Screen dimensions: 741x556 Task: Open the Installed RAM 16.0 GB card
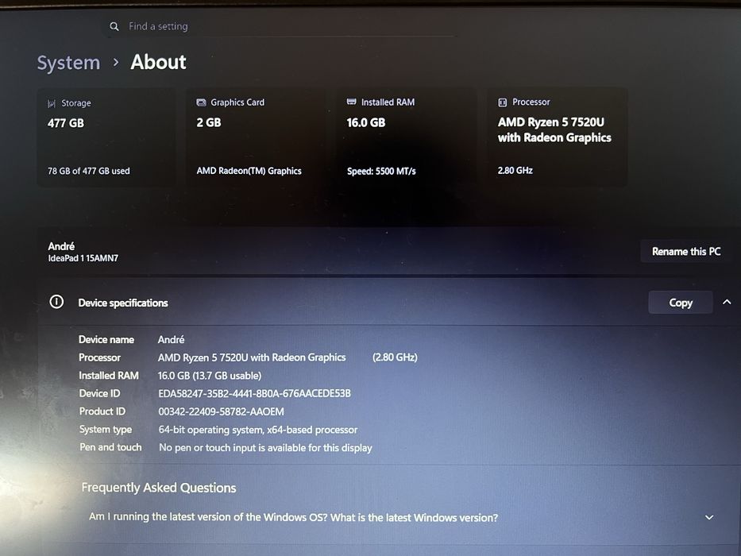click(x=406, y=137)
